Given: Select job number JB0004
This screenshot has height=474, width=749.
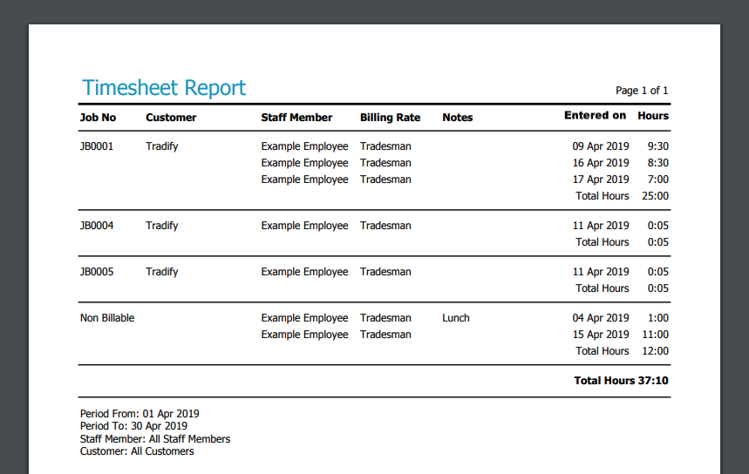Looking at the screenshot, I should tap(97, 226).
